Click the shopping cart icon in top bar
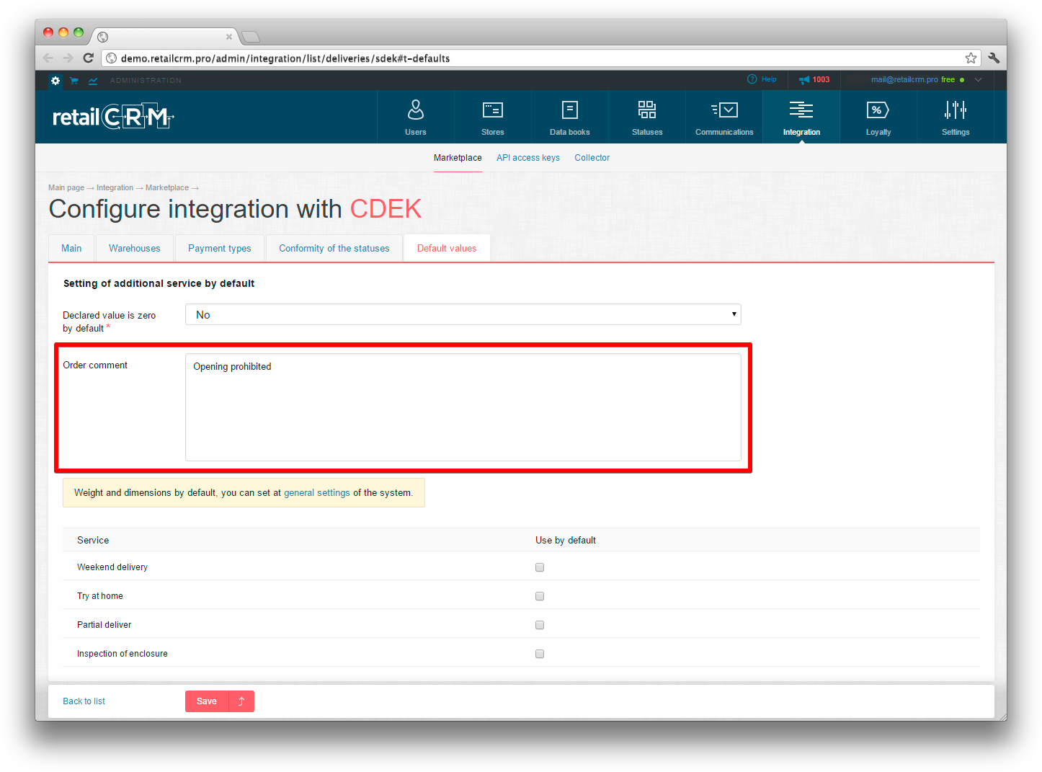Viewport: 1042px width, 772px height. (x=74, y=81)
